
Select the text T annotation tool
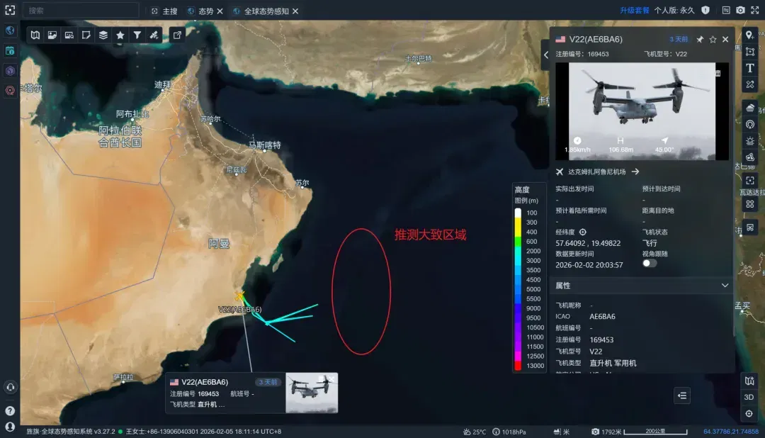tap(750, 68)
